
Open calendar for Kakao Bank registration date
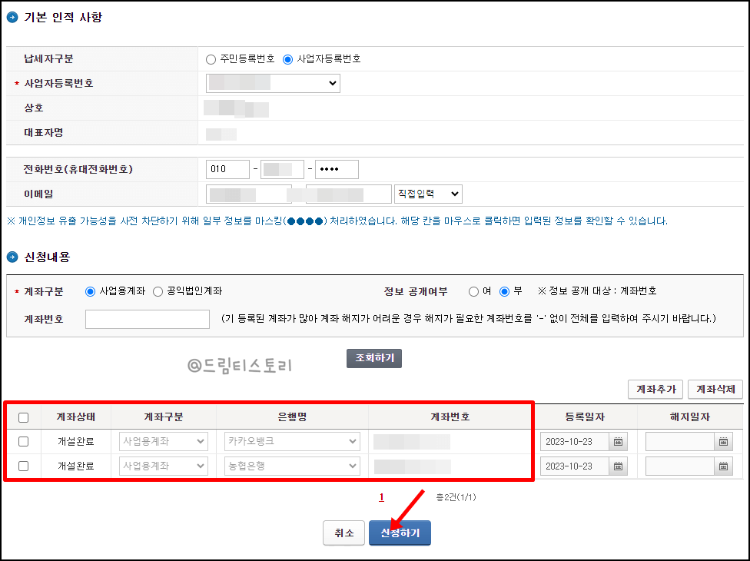coord(619,441)
